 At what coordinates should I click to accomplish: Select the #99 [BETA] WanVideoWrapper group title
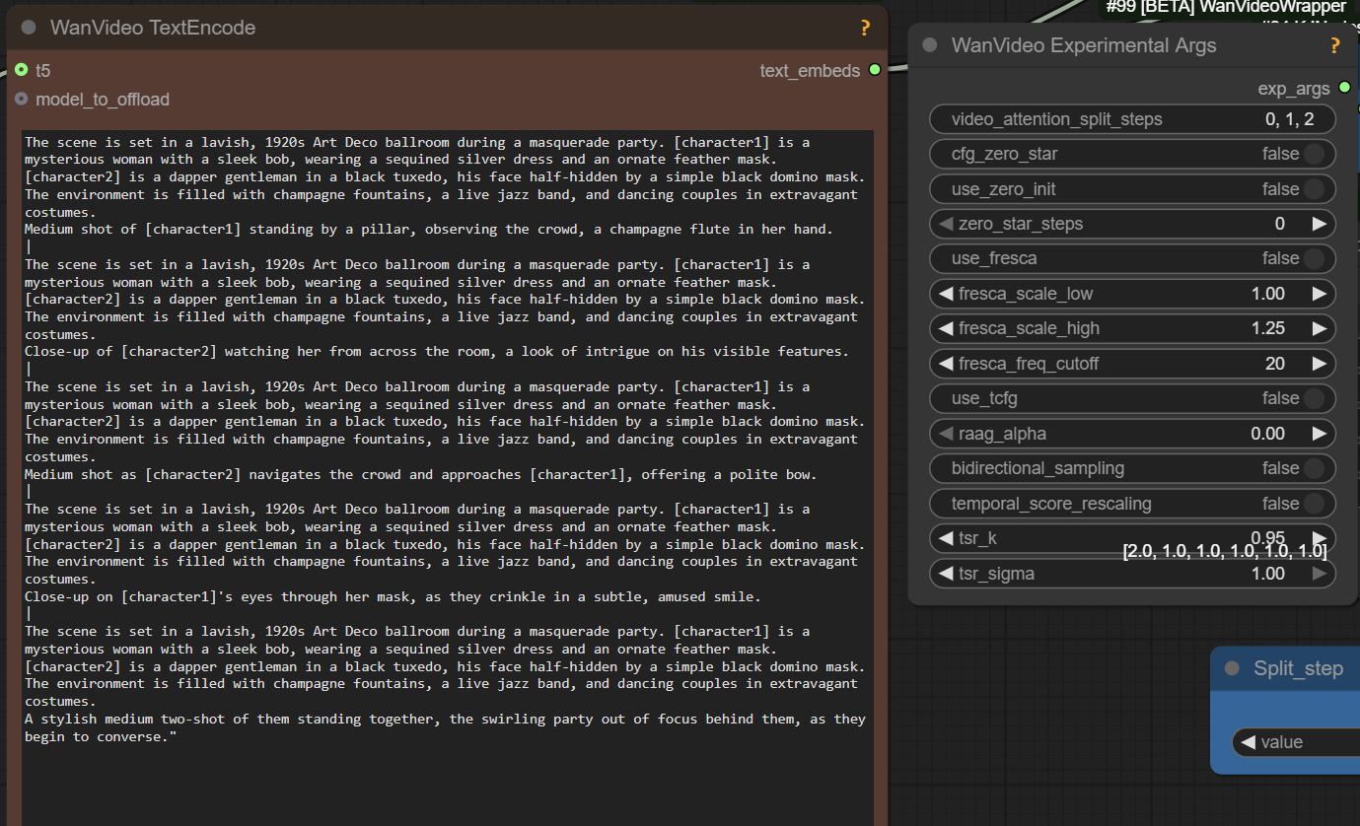[x=1224, y=7]
